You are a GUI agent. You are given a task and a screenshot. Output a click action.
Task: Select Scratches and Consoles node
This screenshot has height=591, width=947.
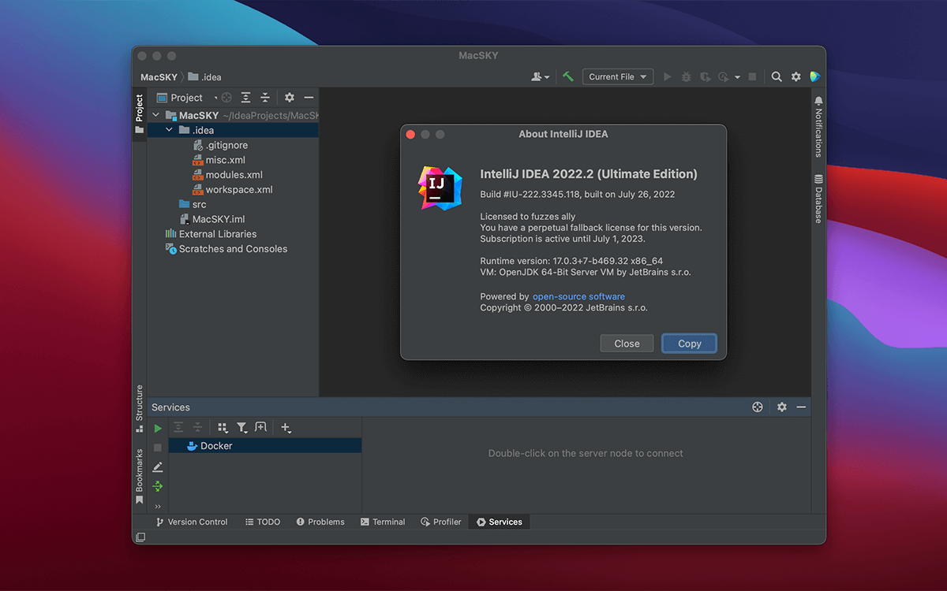226,249
